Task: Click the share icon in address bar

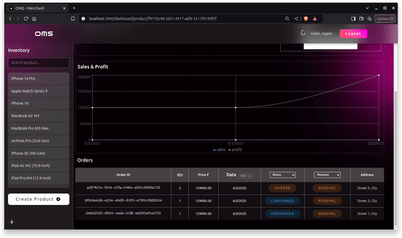Action: [296, 19]
